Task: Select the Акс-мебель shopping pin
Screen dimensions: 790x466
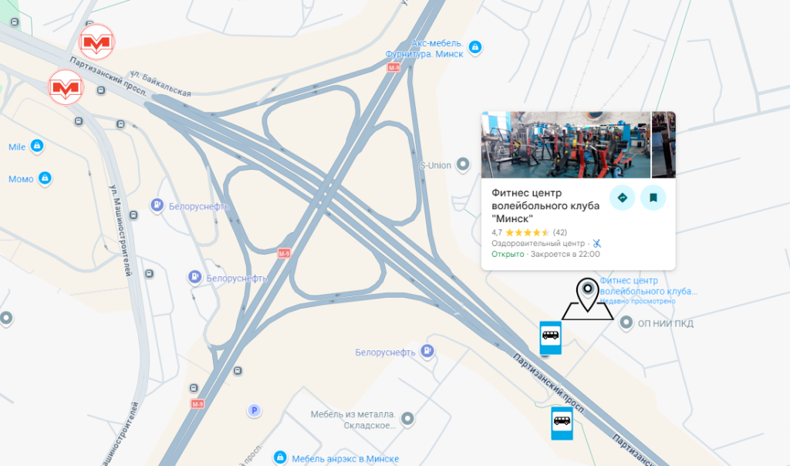Action: pyautogui.click(x=474, y=47)
